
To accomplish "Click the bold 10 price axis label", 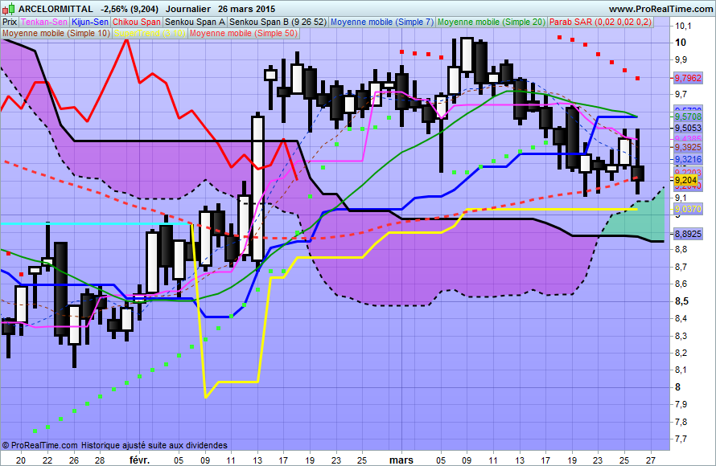I will coord(681,43).
